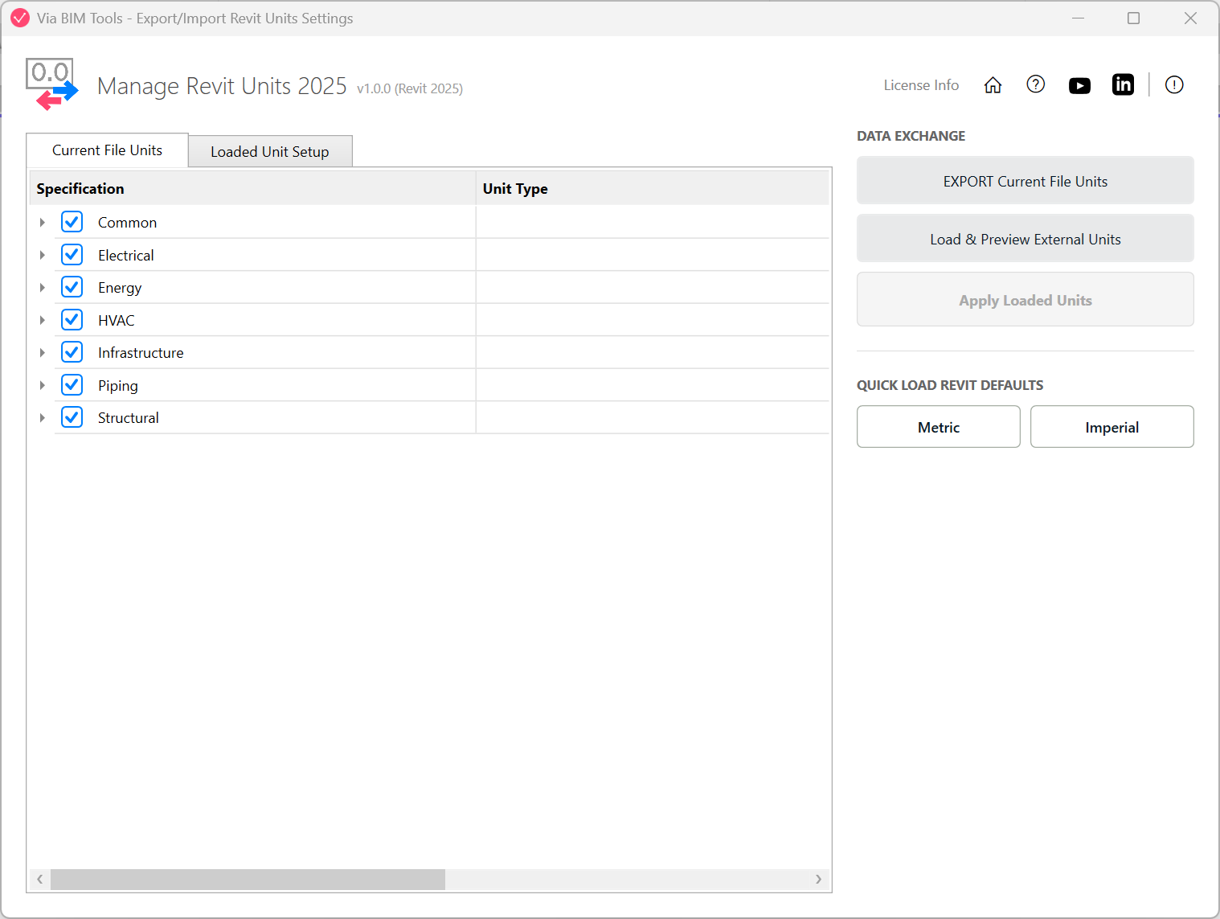
Task: Select the Common row label
Action: 127,223
